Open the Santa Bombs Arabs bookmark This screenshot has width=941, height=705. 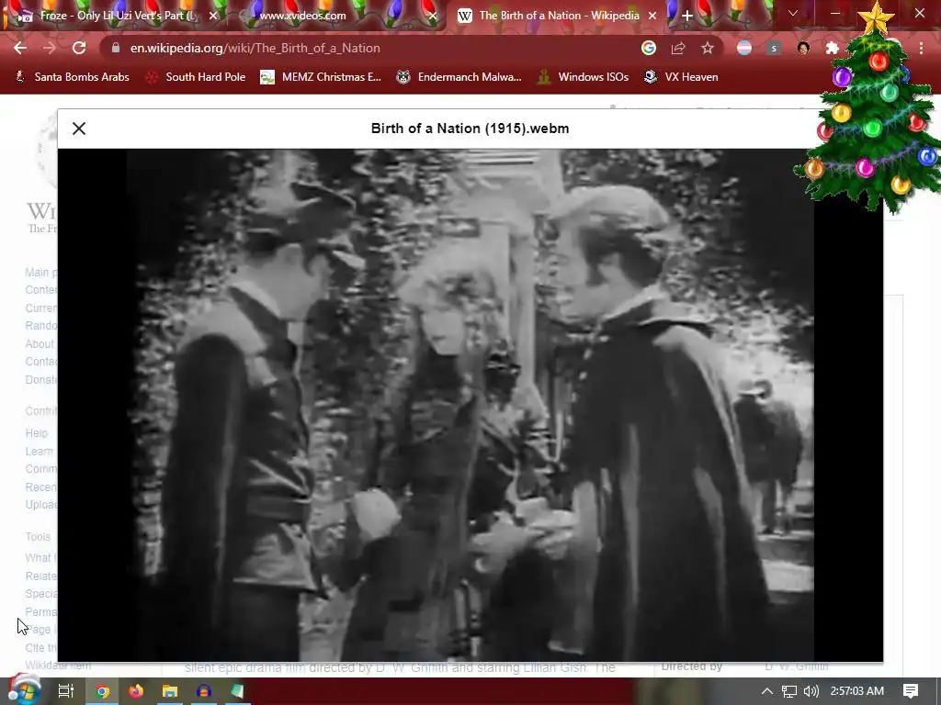click(72, 77)
